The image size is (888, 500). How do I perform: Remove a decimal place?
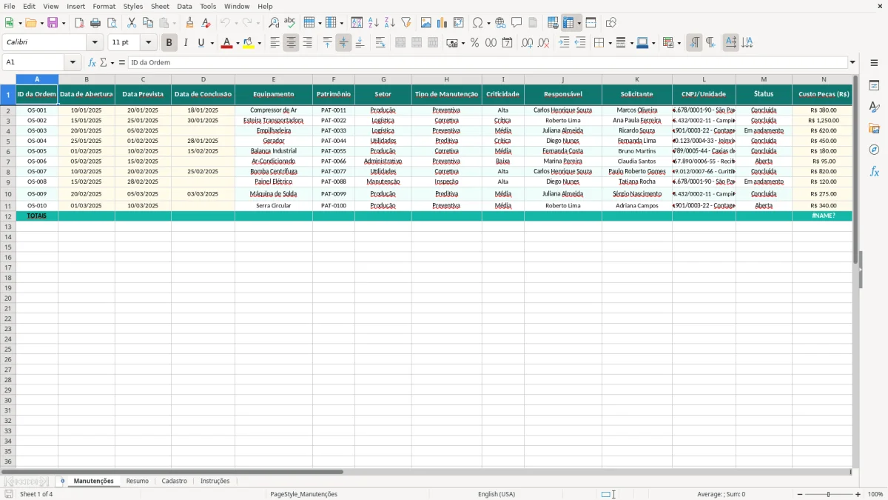[x=543, y=43]
